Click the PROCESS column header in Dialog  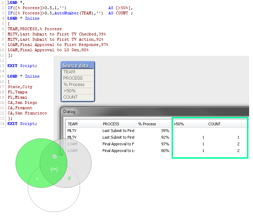118,124
